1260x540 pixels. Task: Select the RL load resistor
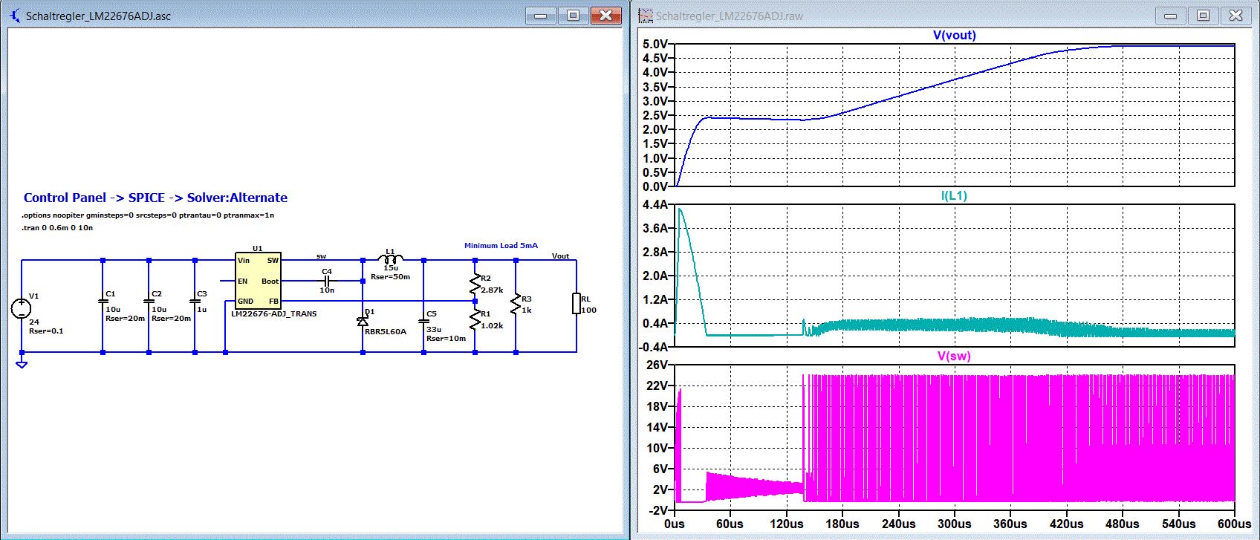click(x=576, y=303)
